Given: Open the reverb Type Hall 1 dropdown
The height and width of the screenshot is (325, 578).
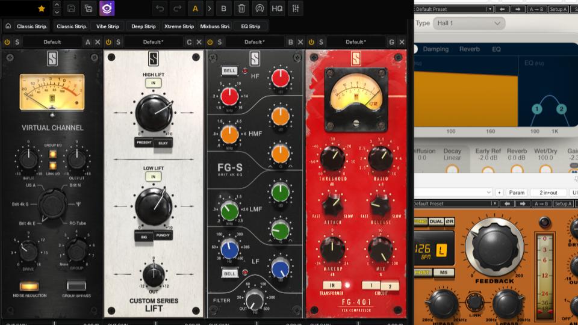Looking at the screenshot, I should point(468,23).
